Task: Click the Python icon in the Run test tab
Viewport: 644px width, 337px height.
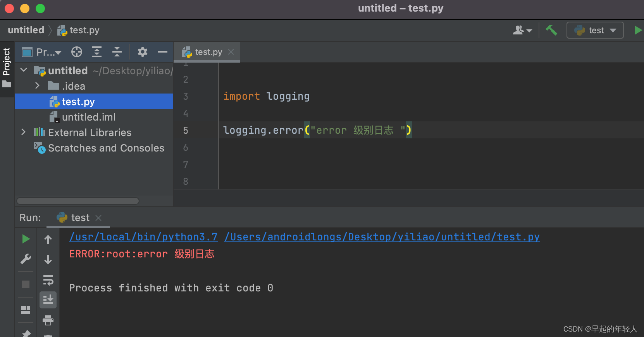Action: coord(62,218)
